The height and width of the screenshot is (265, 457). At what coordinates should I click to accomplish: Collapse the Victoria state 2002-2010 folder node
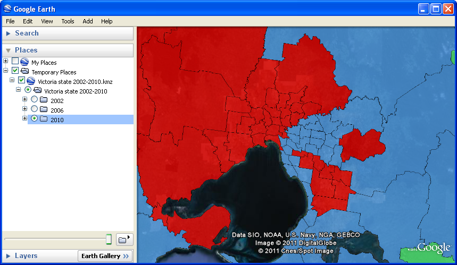(x=19, y=90)
